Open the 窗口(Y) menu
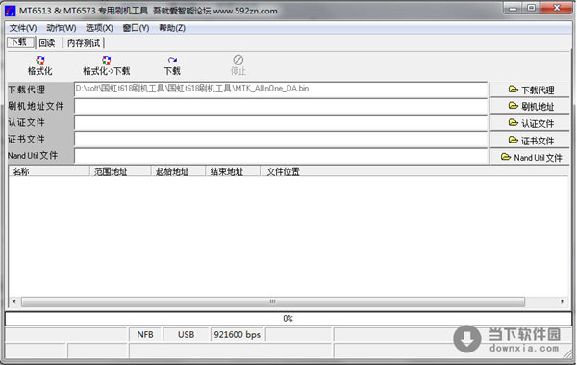Viewport: 577px width, 365px height. (x=136, y=28)
